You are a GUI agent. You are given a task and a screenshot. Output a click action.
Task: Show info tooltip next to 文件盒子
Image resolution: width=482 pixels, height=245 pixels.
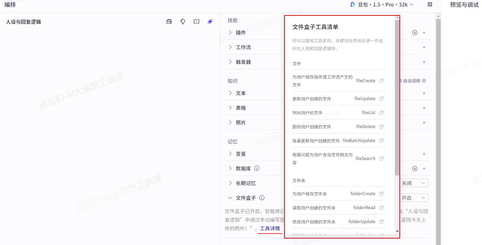(x=262, y=198)
